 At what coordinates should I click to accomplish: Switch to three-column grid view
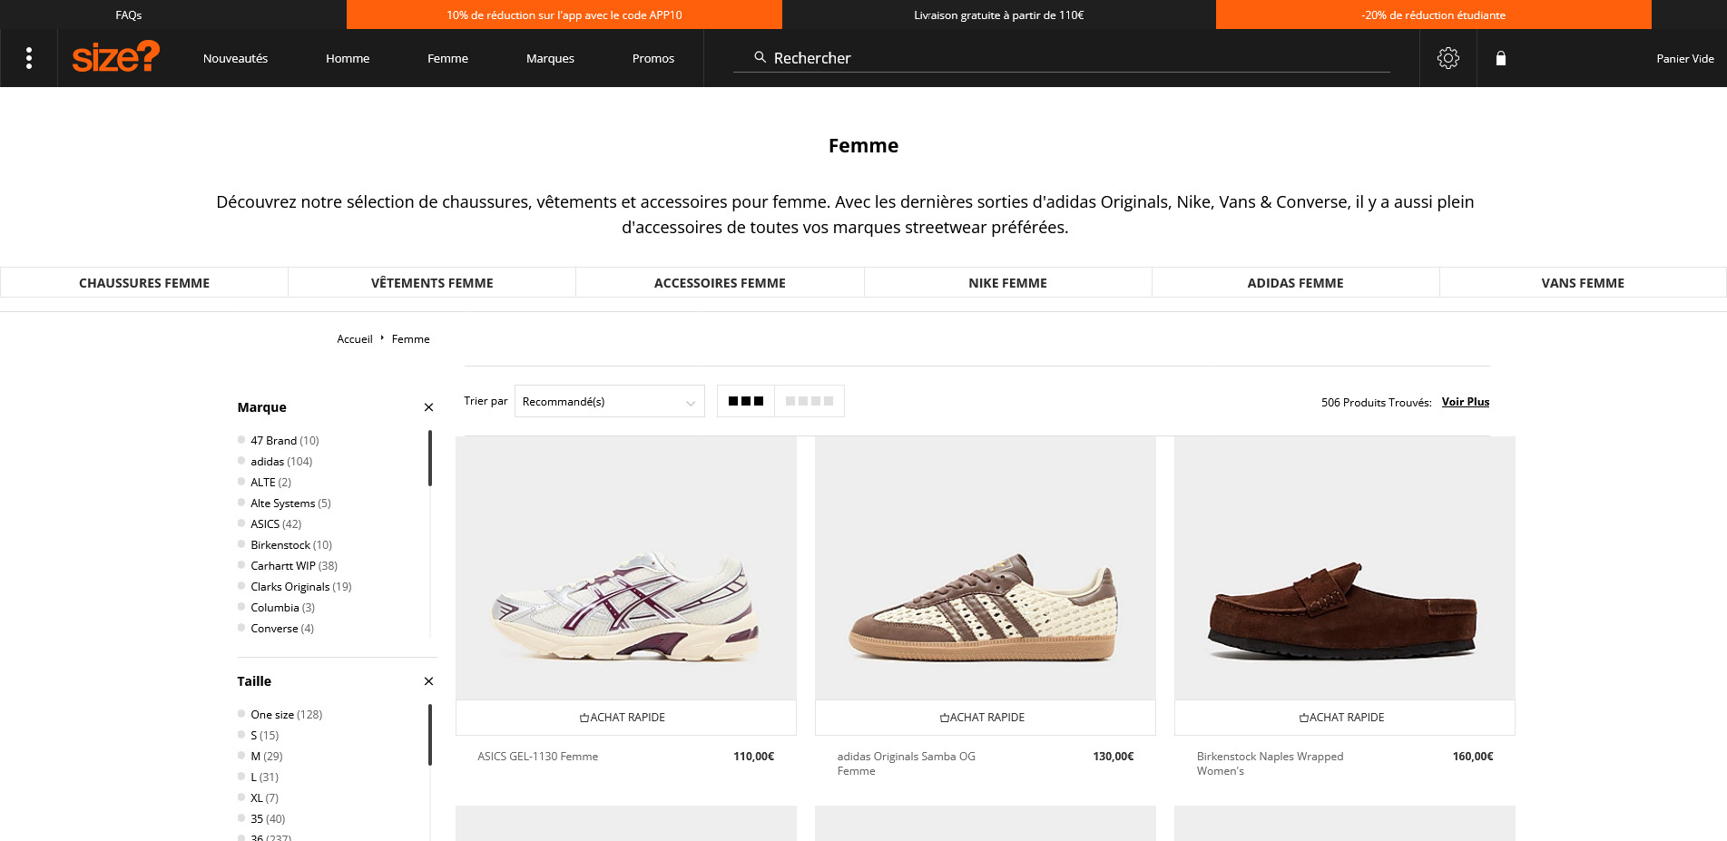coord(746,401)
